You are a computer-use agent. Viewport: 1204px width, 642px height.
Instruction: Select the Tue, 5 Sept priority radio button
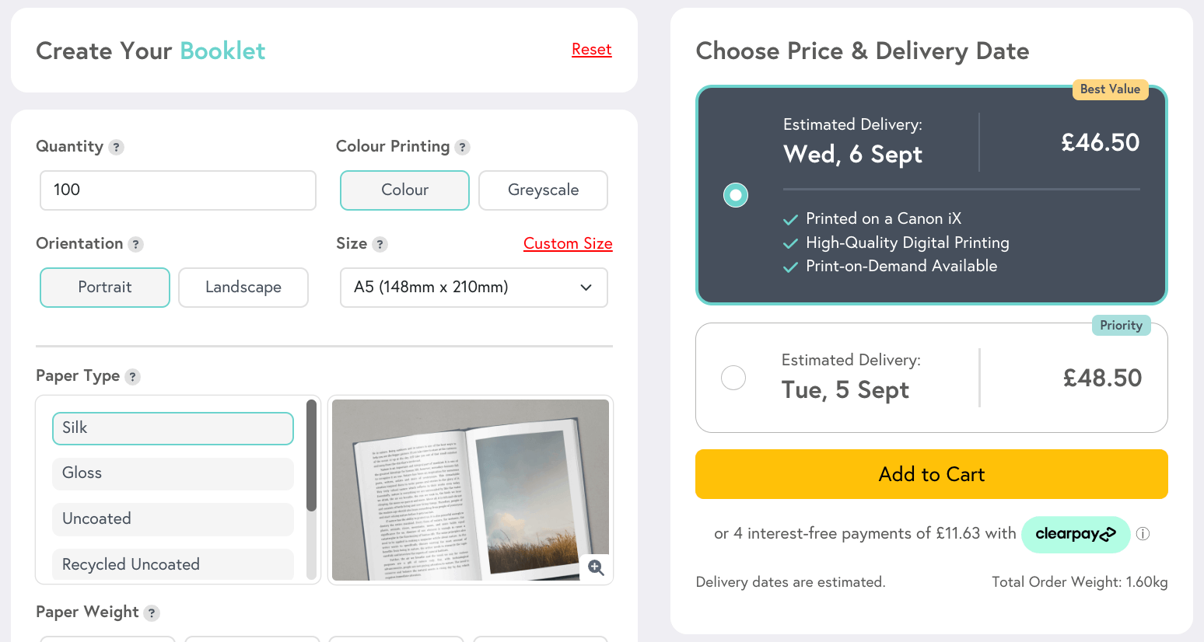(733, 378)
